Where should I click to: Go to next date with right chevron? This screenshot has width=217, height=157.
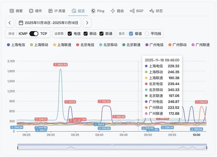pyautogui.click(x=87, y=23)
